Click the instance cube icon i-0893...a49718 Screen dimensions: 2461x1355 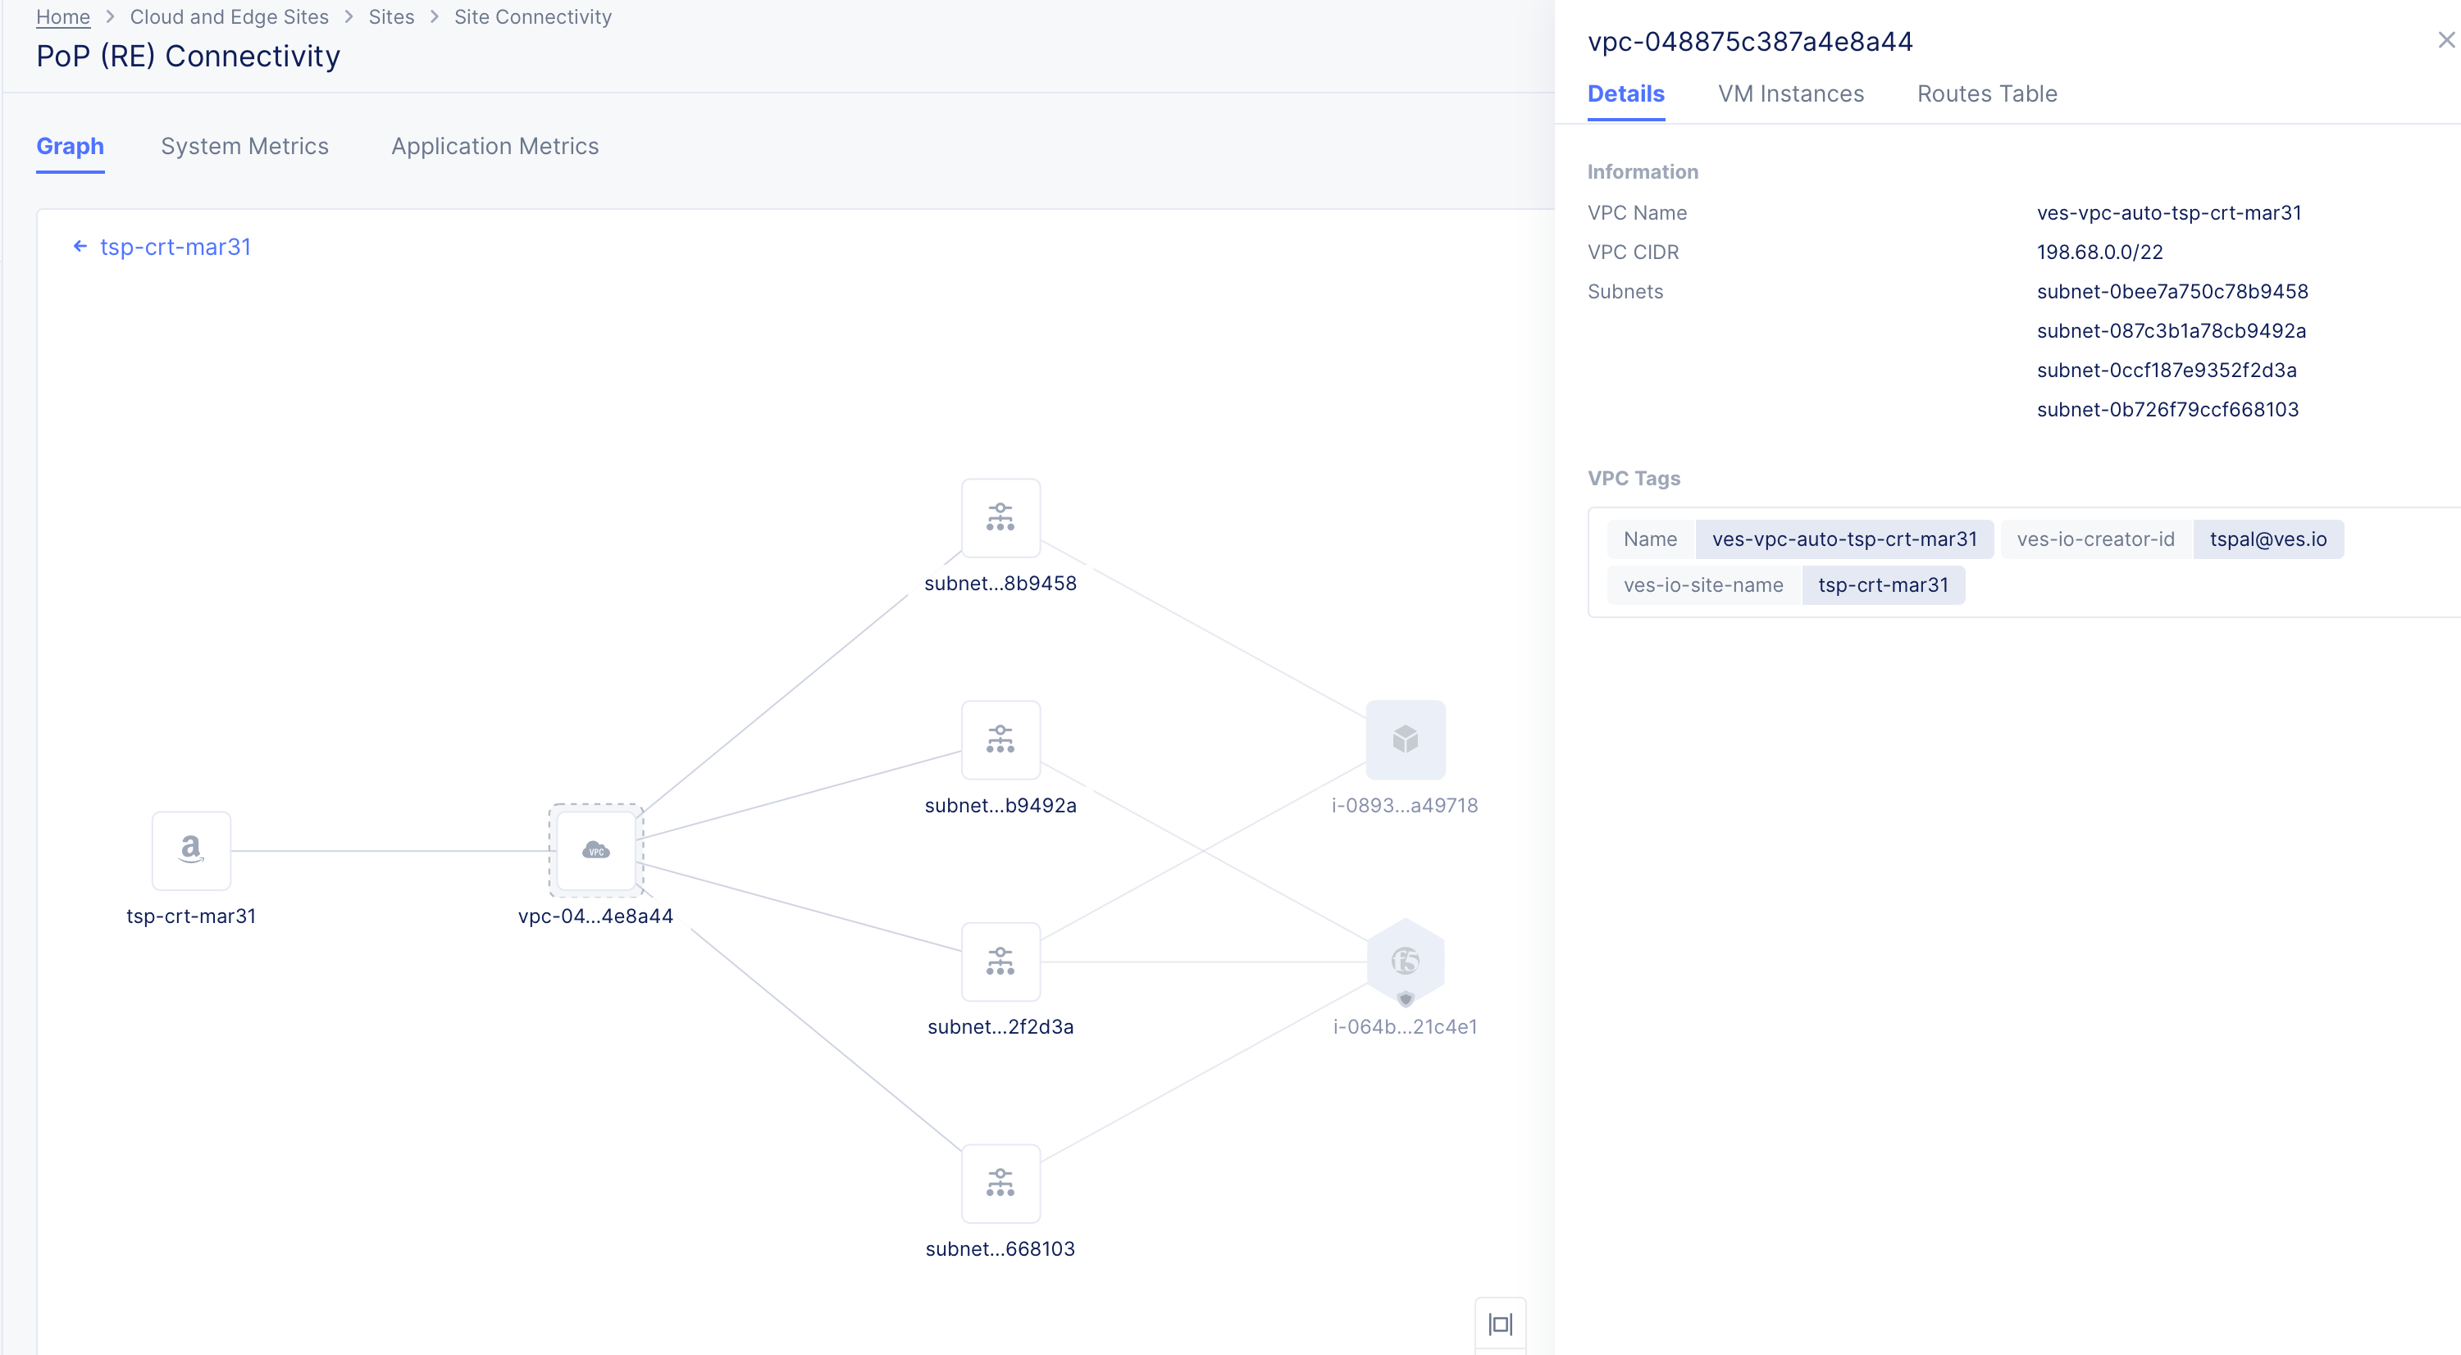(x=1405, y=739)
